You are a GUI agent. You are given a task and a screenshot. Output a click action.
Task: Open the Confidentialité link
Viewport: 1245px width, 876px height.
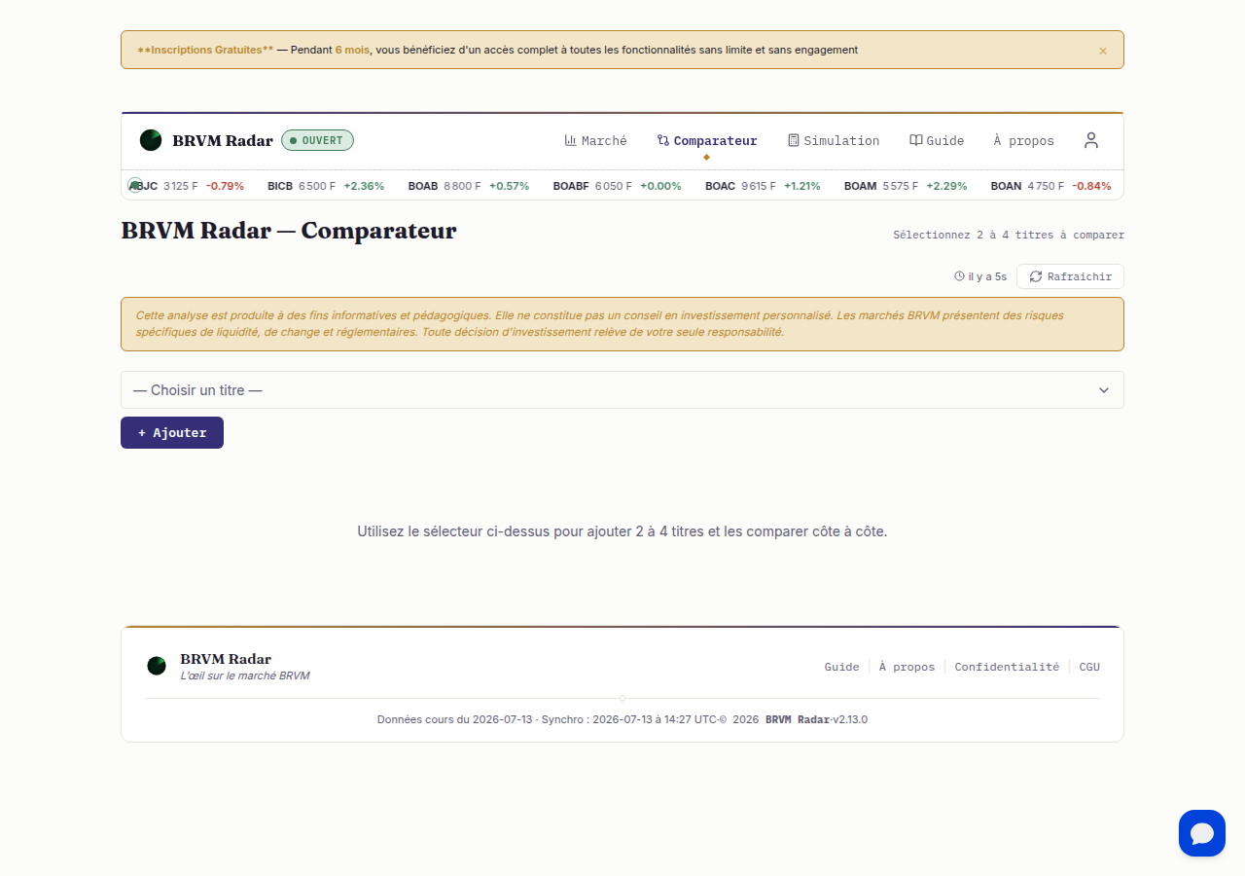point(1007,667)
